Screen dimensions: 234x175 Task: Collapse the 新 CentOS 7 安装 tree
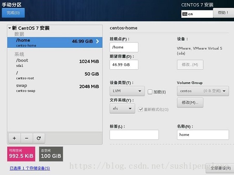pyautogui.click(x=10, y=28)
